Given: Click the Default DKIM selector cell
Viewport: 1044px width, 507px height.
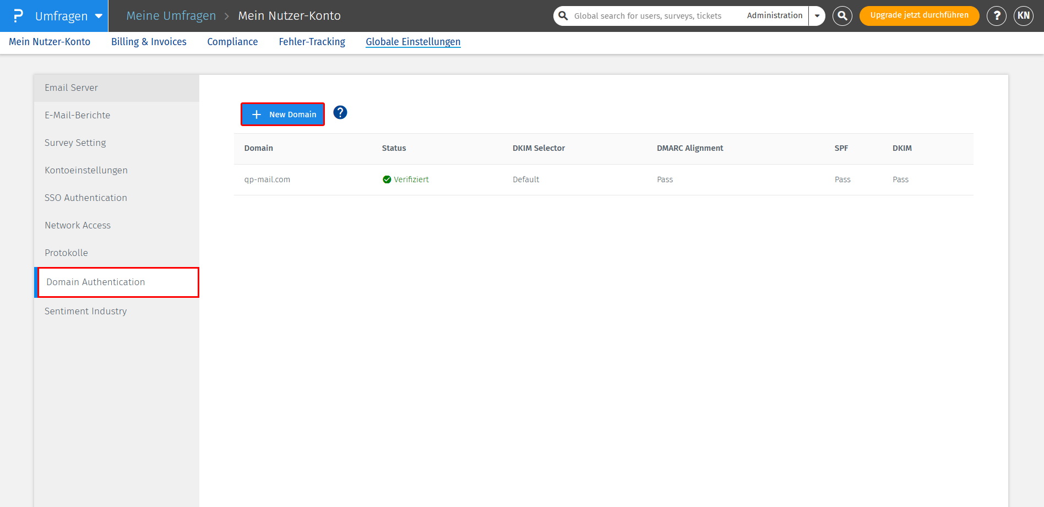Looking at the screenshot, I should point(526,180).
